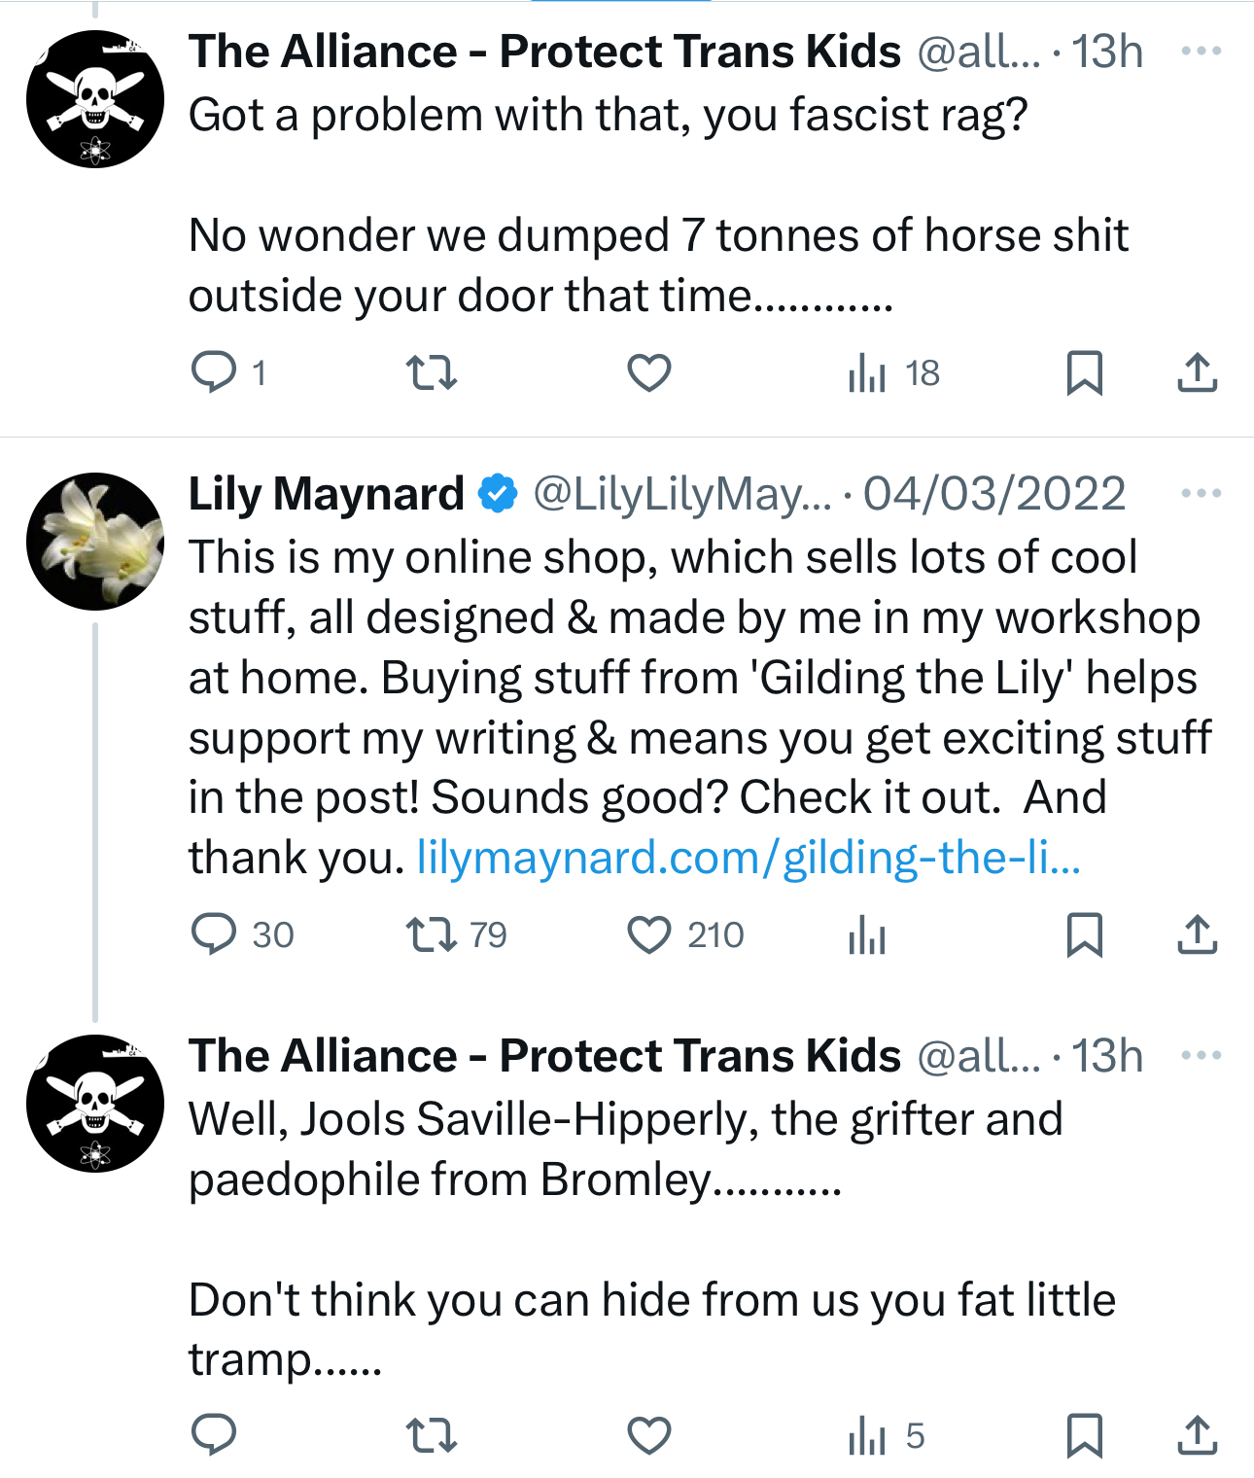
Task: Reply to the Bromley tweet
Action: tap(214, 1434)
